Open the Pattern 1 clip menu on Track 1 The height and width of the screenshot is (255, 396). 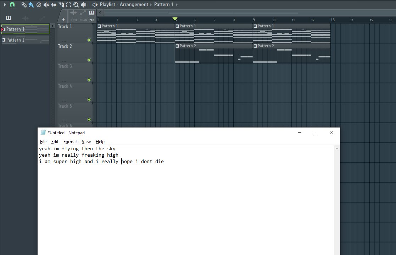99,26
